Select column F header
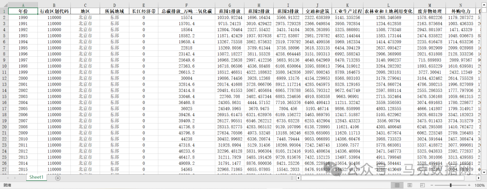The image size is (487, 189). tap(186, 5)
